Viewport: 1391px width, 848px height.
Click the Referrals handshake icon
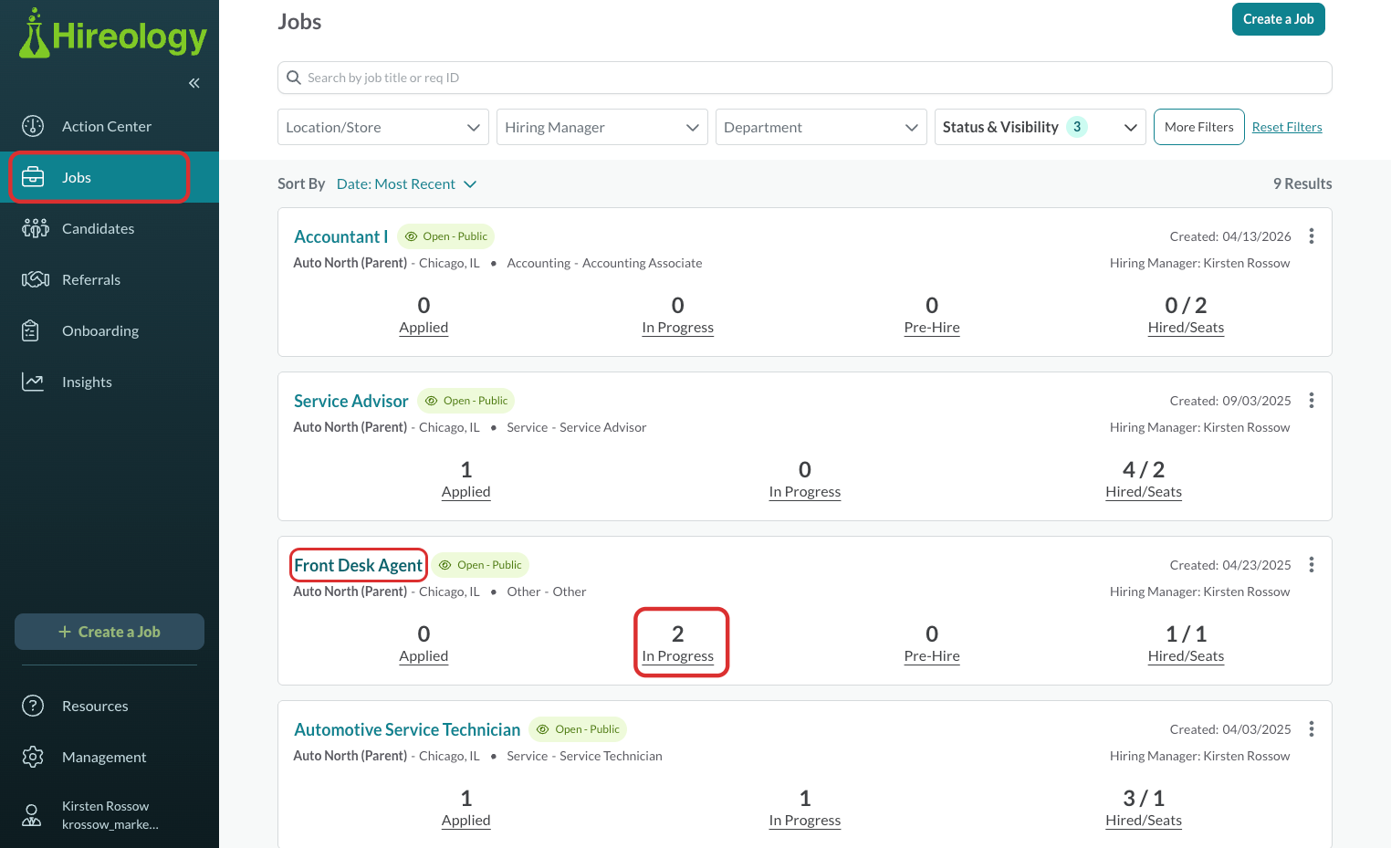(x=36, y=279)
